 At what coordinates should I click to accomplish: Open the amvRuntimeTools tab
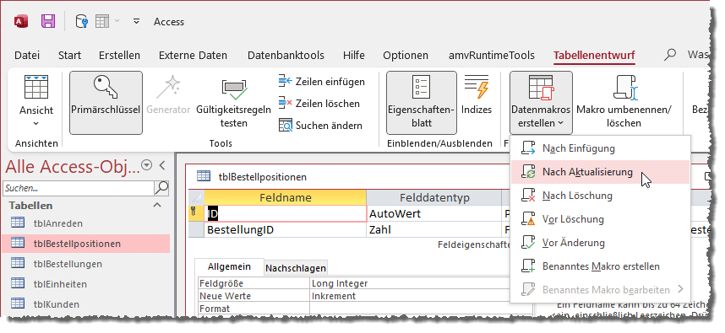tap(492, 56)
